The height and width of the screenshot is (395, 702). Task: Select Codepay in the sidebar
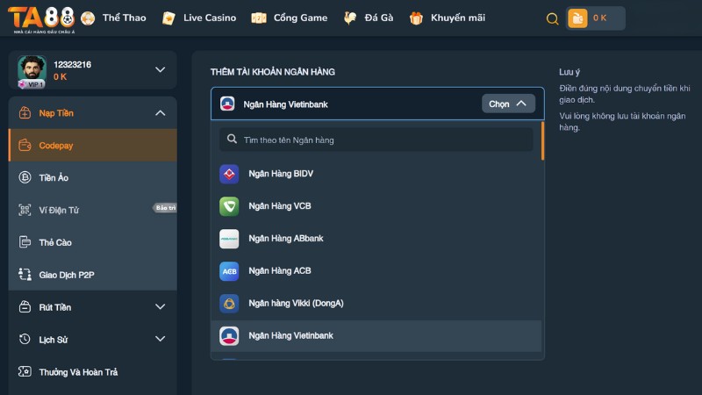[93, 145]
